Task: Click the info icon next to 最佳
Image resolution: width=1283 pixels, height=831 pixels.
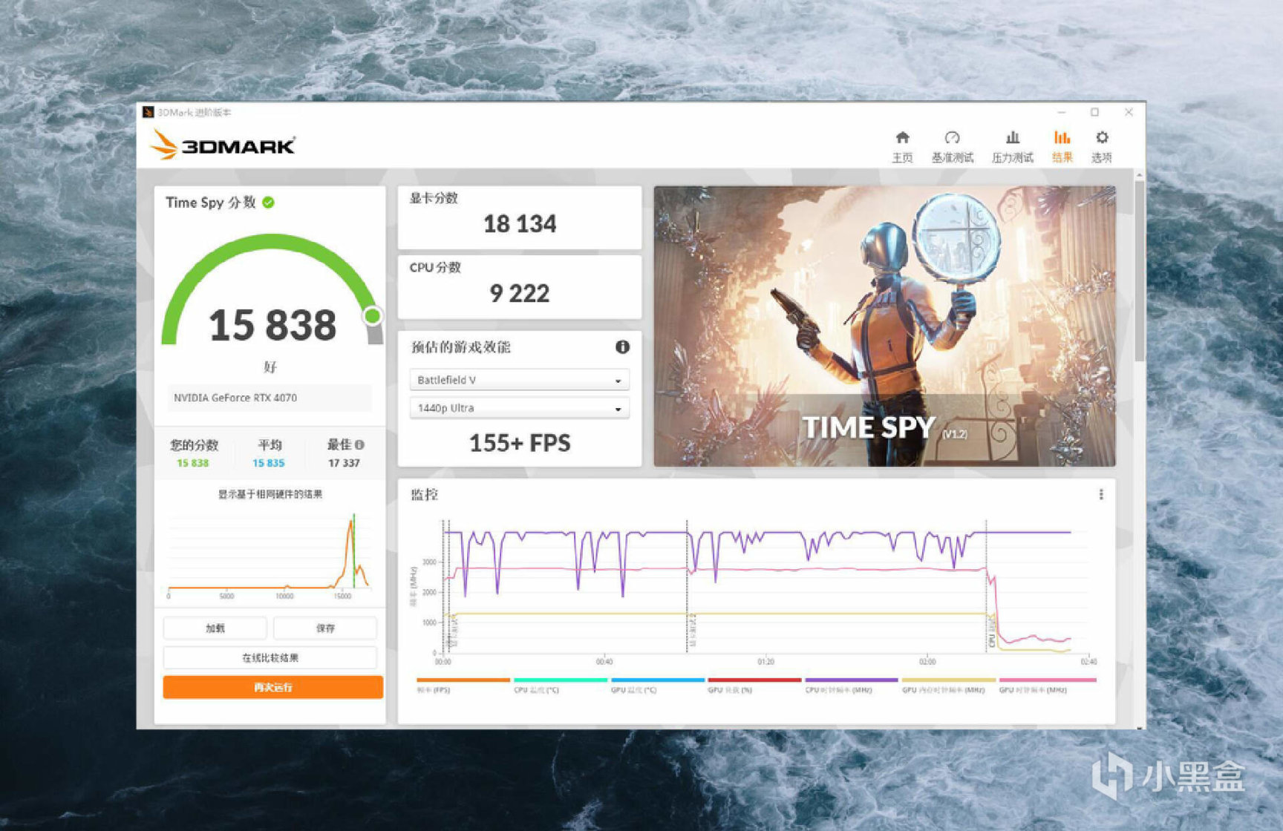Action: (x=359, y=445)
